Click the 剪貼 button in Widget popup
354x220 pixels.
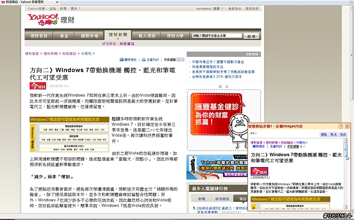(324, 135)
